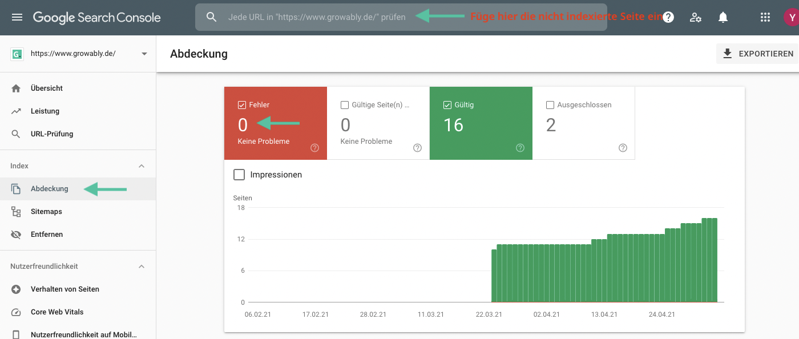The height and width of the screenshot is (339, 799).
Task: Open the Google apps grid
Action: coord(765,17)
